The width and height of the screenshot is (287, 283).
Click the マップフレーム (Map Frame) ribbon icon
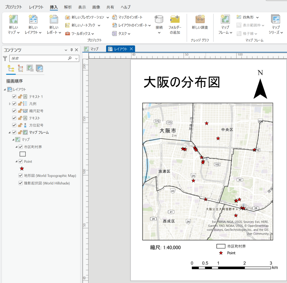(x=225, y=19)
